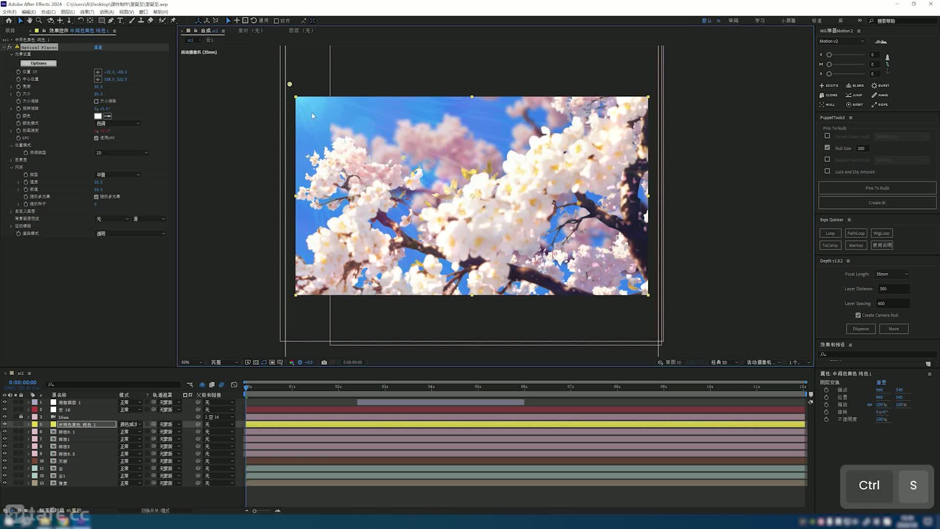Open the 50% magnification dropdown

point(191,362)
